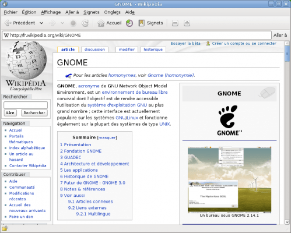Click the vertical scrollbar thumb
Viewport: 291px width, 233px height.
pos(287,54)
